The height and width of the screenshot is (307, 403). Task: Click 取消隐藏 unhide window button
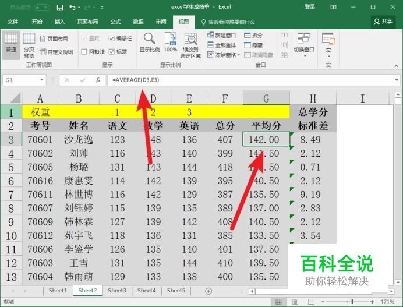(x=259, y=55)
